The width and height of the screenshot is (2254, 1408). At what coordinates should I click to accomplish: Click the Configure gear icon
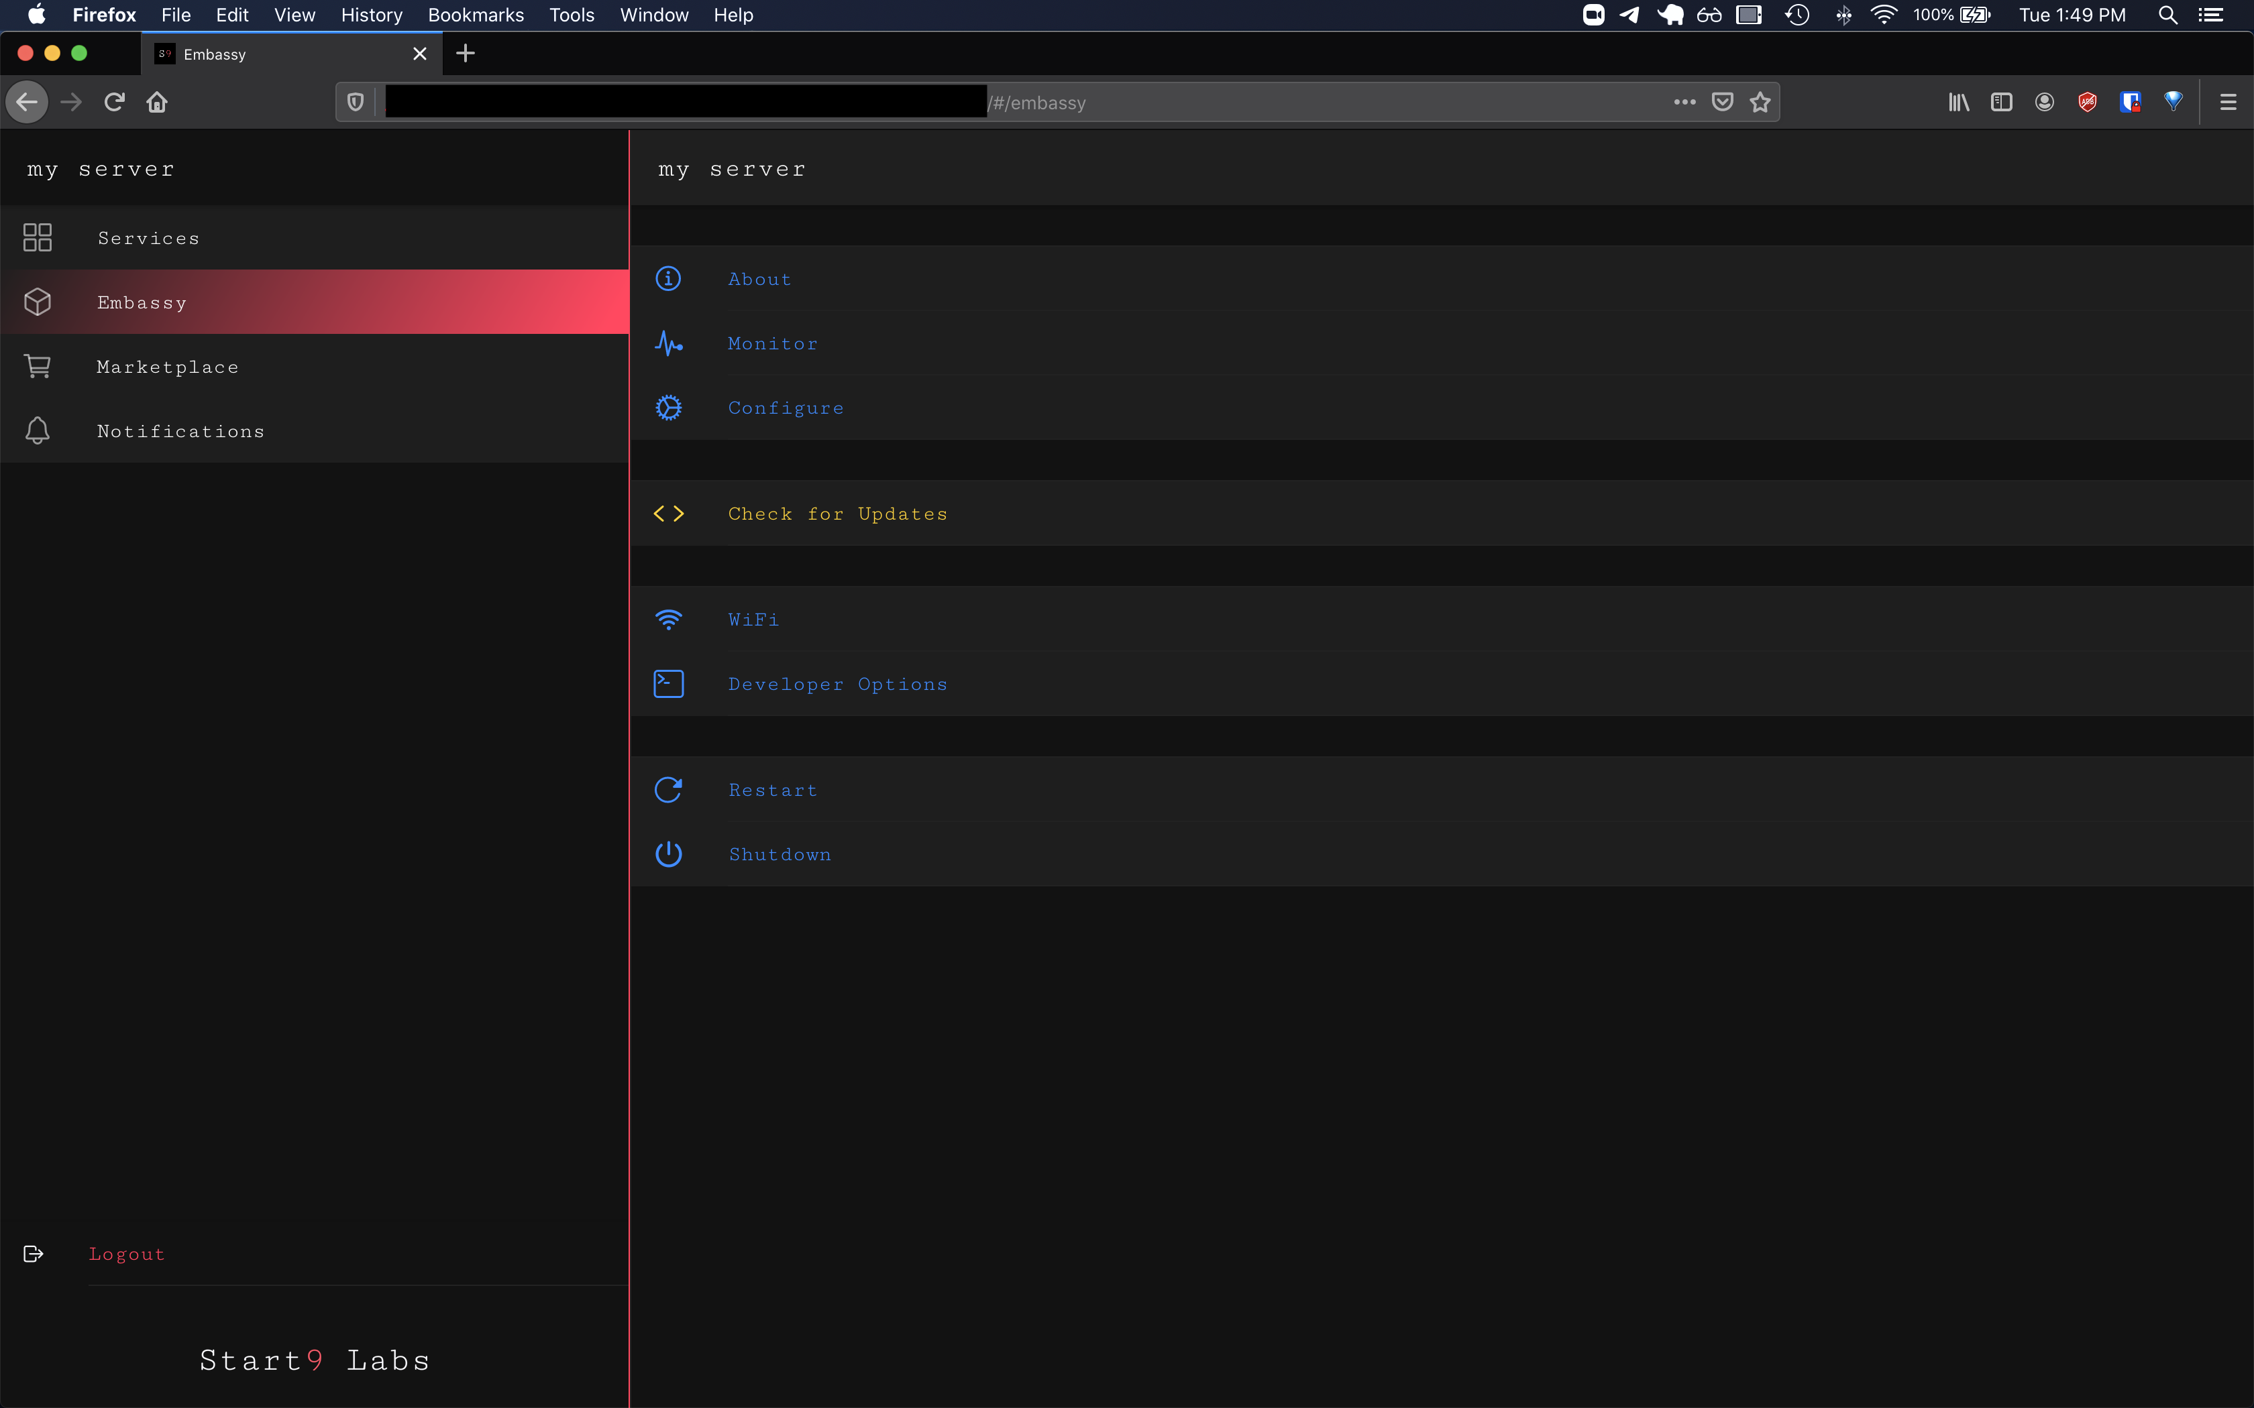(x=668, y=408)
